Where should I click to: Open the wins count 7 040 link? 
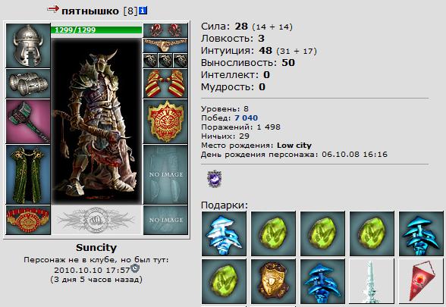pyautogui.click(x=246, y=118)
